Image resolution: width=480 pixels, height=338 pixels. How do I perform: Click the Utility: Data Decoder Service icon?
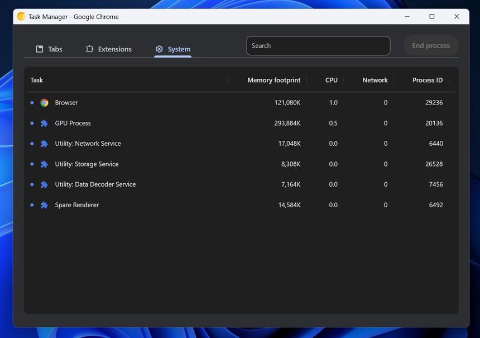[x=44, y=184]
